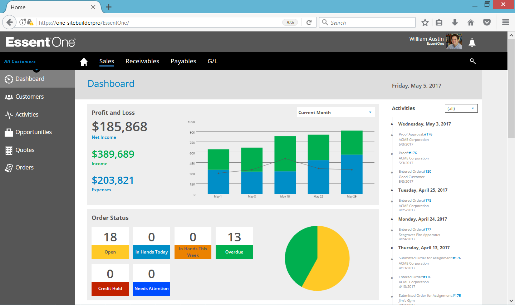515x305 pixels.
Task: Close the Home browser tab
Action: pyautogui.click(x=93, y=7)
